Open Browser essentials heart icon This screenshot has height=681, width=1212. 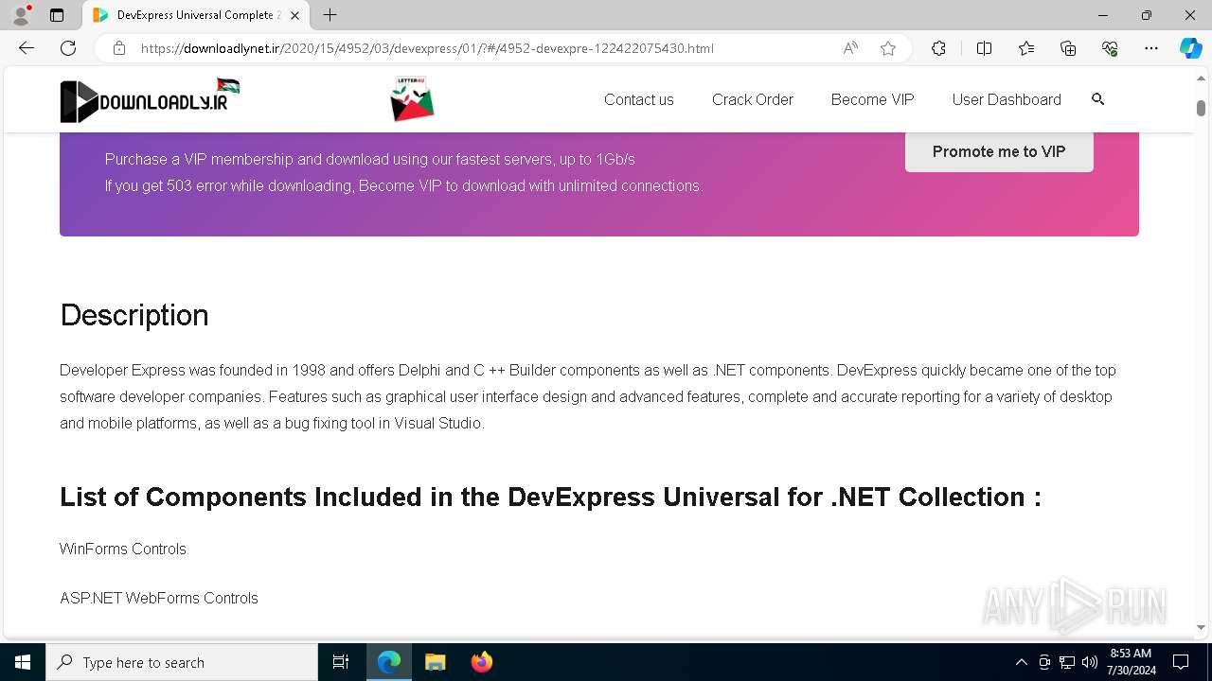point(1110,48)
